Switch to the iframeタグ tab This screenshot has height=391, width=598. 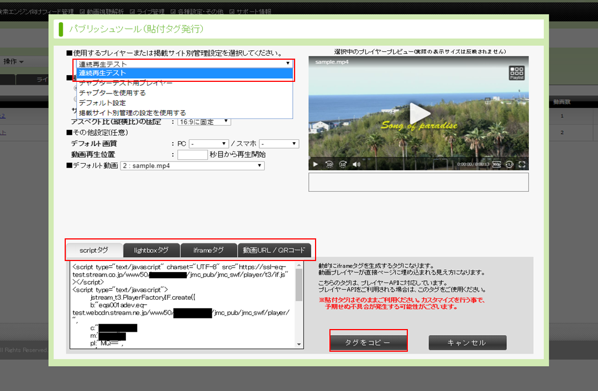click(x=208, y=250)
